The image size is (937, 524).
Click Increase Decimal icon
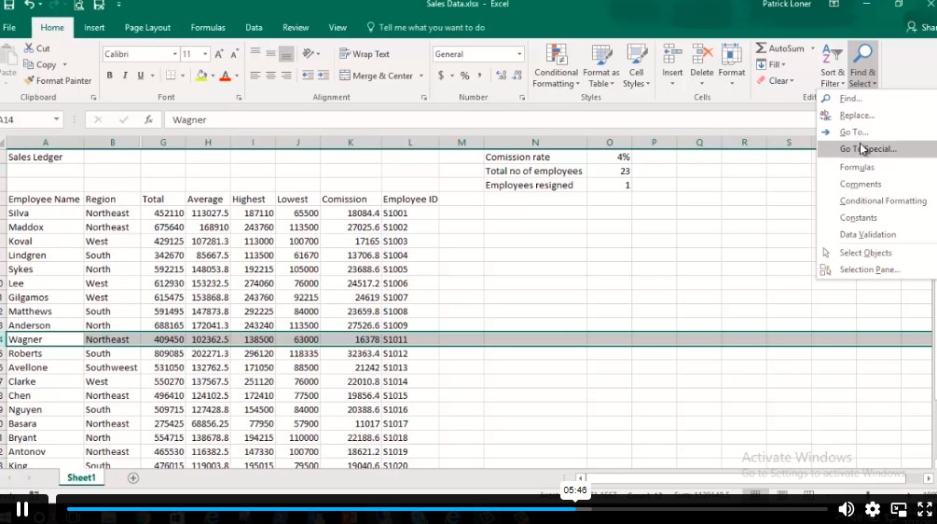pyautogui.click(x=502, y=76)
